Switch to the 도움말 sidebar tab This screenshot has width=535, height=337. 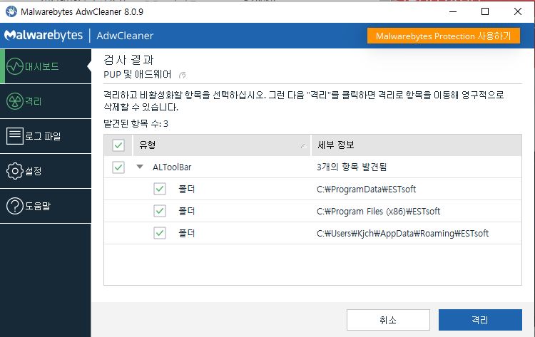[x=46, y=206]
